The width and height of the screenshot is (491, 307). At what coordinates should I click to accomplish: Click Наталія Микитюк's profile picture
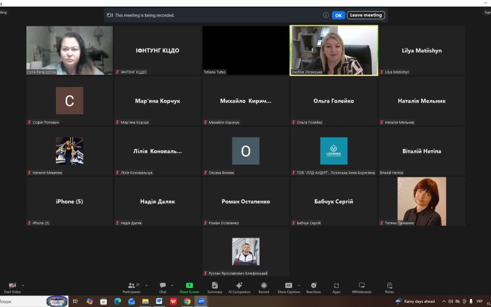pos(69,151)
